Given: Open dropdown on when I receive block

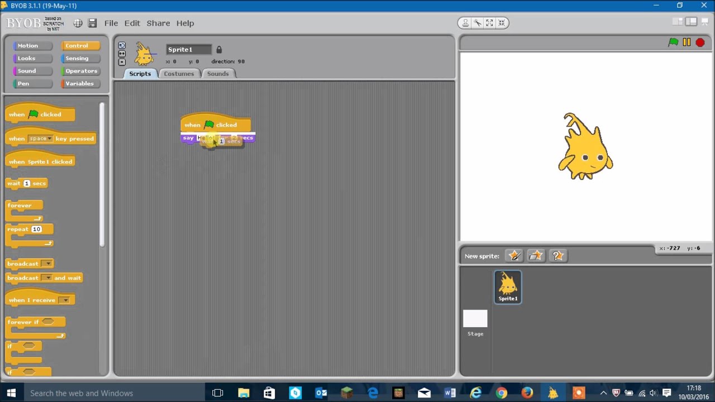Looking at the screenshot, I should pyautogui.click(x=65, y=300).
